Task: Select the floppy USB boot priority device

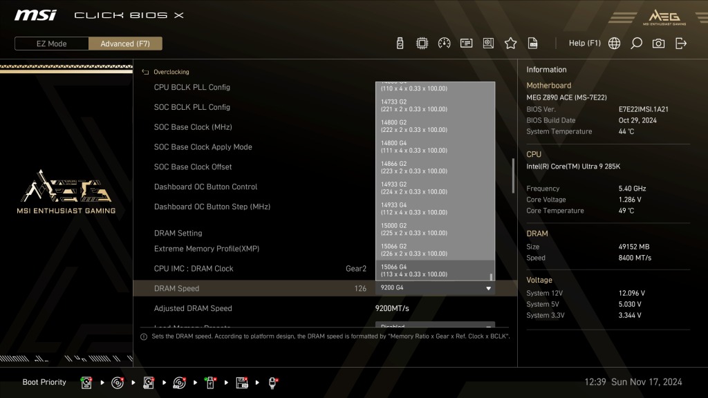Action: point(241,383)
